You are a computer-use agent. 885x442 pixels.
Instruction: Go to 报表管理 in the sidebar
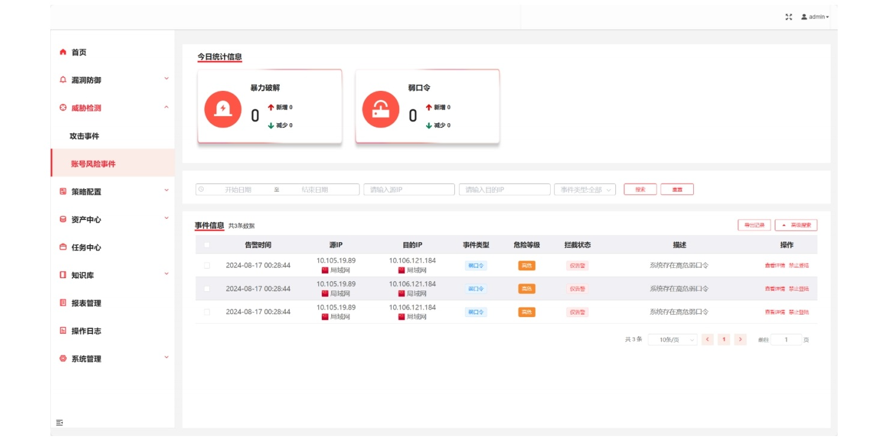click(86, 303)
